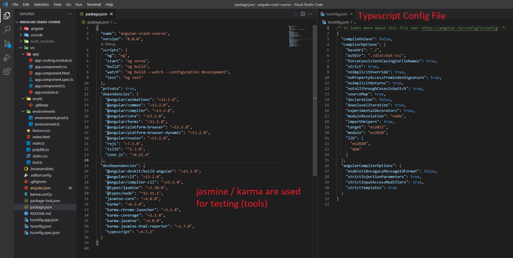Screen dimensions: 513x258
Task: Select the .gitkeep file
Action: click(x=45, y=105)
